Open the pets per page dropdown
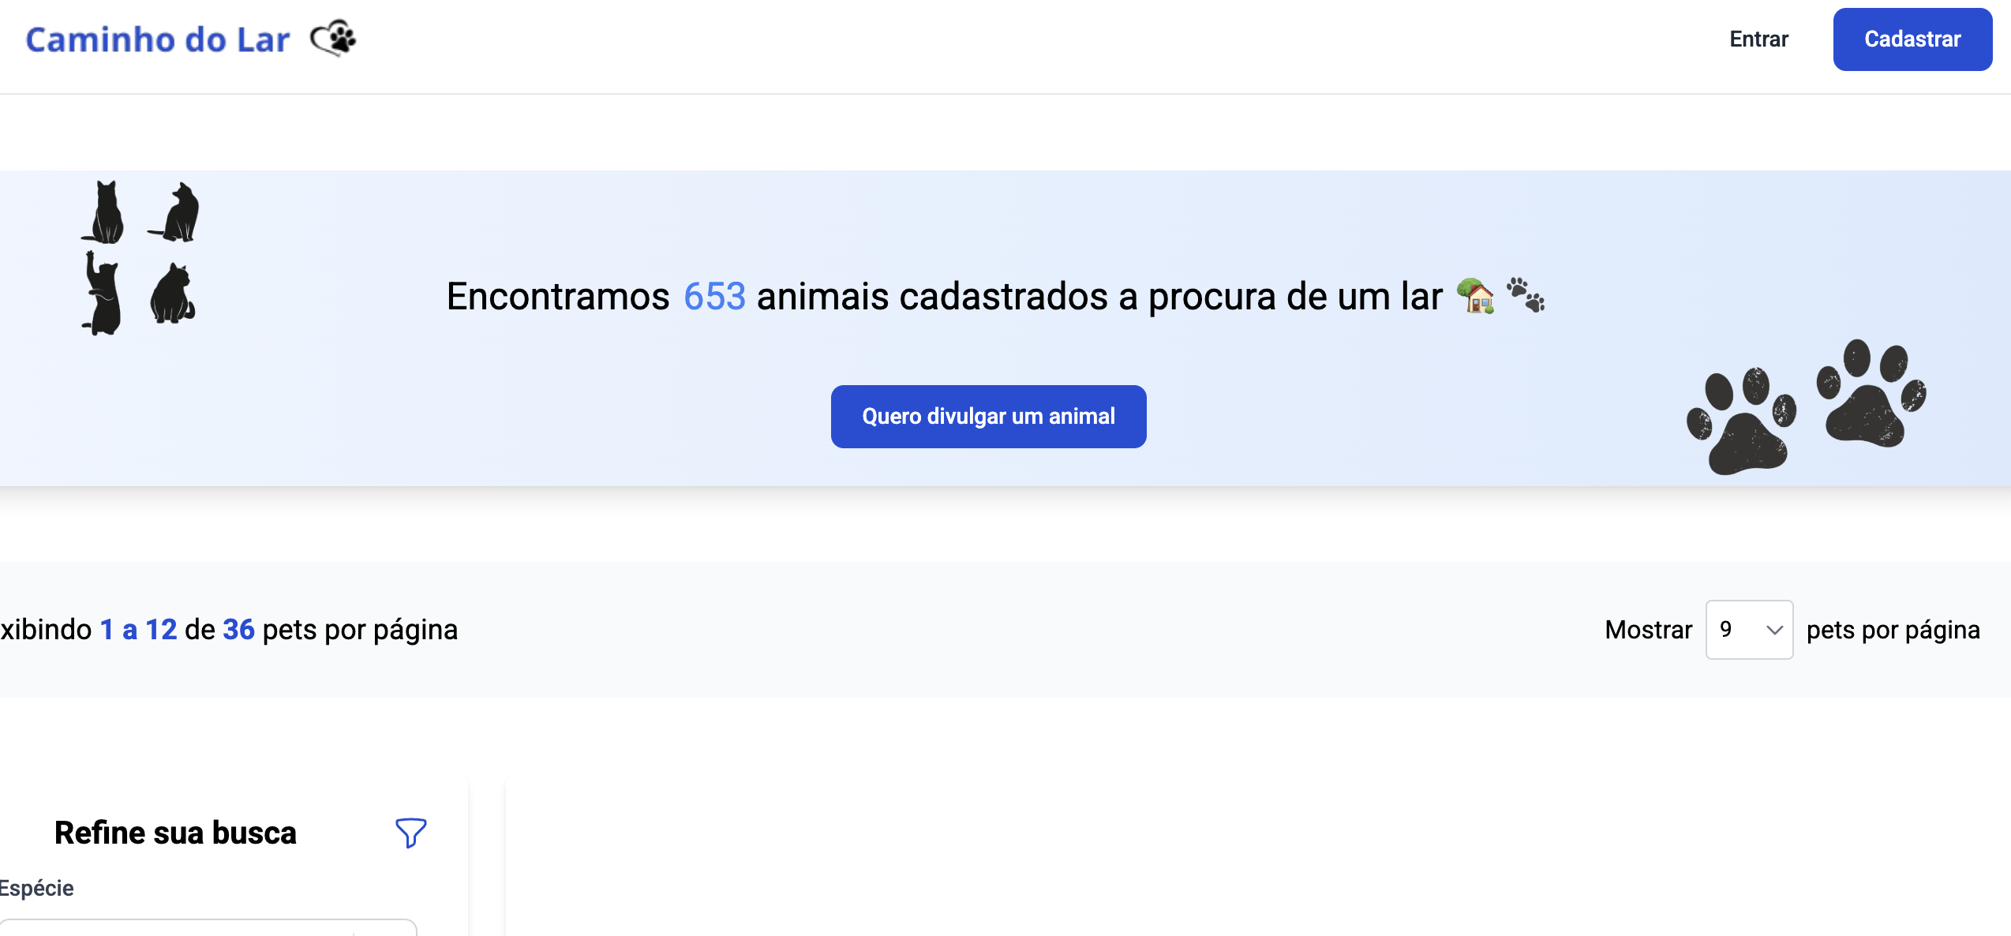Image resolution: width=2011 pixels, height=936 pixels. (x=1749, y=630)
